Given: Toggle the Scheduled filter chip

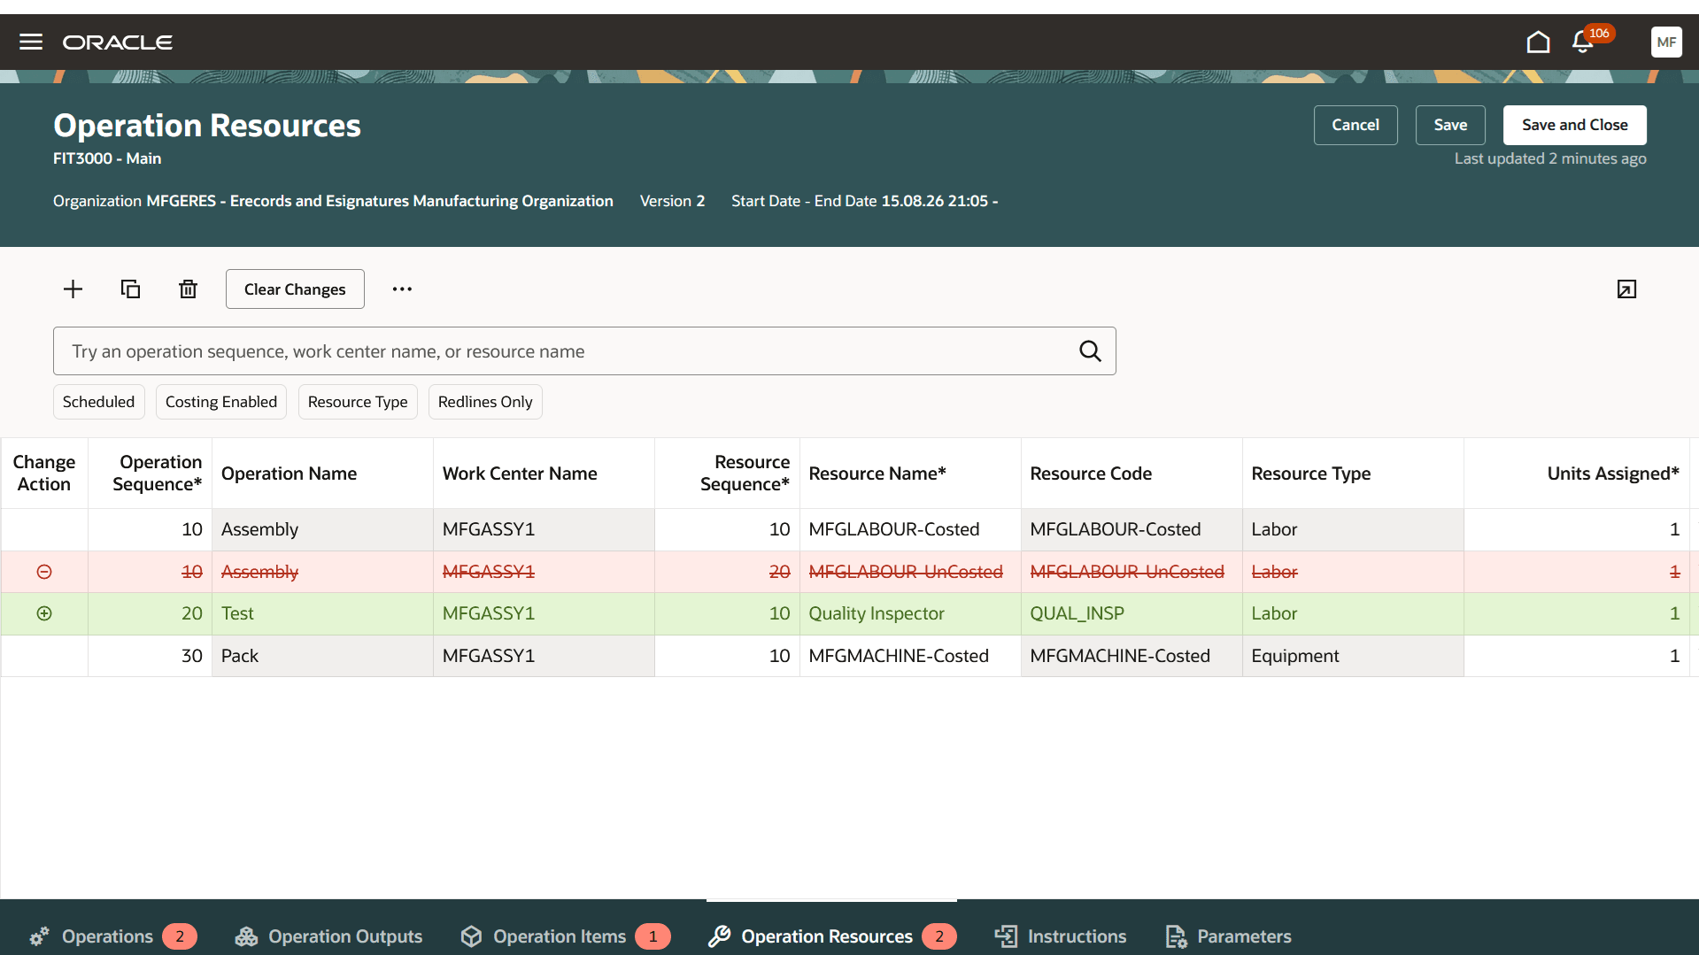Looking at the screenshot, I should click(x=98, y=402).
